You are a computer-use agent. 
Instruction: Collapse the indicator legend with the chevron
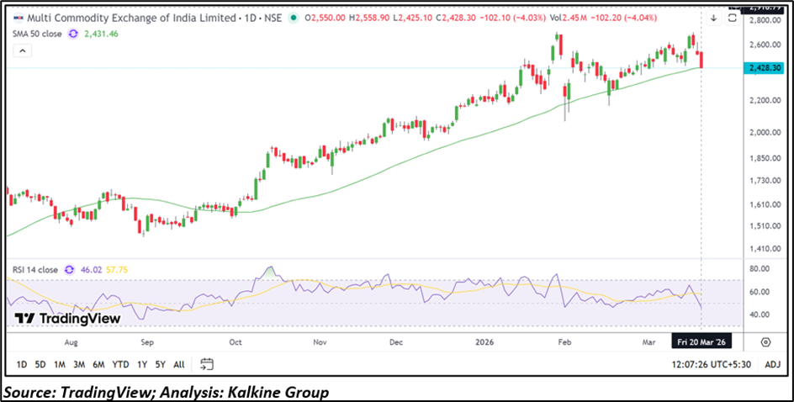coord(22,50)
